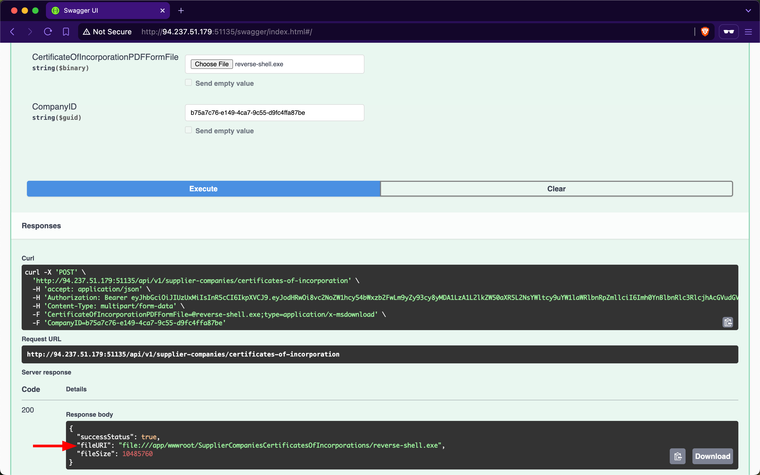Toggle Send empty value for certificate file
760x475 pixels.
[x=188, y=83]
